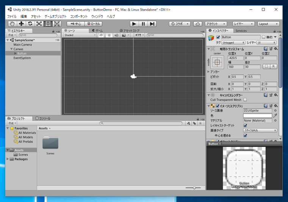Toggle the 2D scene view mode
Image resolution: width=288 pixels, height=202 pixels.
tap(101, 35)
